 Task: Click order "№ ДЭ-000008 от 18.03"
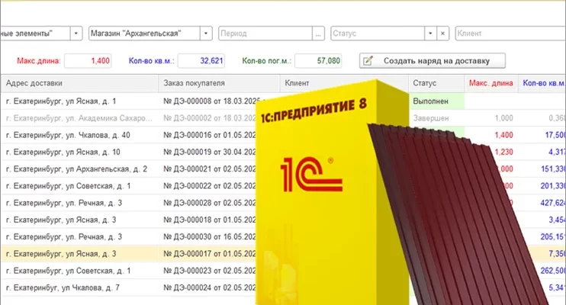pyautogui.click(x=210, y=101)
